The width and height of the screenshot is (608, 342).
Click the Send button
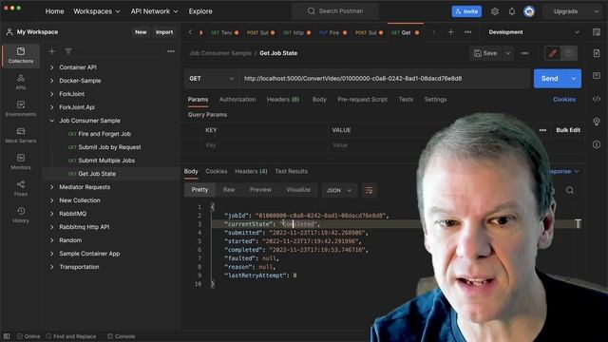(550, 78)
